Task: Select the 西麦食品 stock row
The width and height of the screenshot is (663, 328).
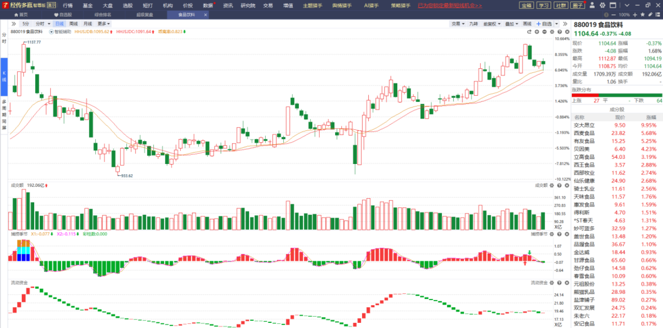Action: 617,133
